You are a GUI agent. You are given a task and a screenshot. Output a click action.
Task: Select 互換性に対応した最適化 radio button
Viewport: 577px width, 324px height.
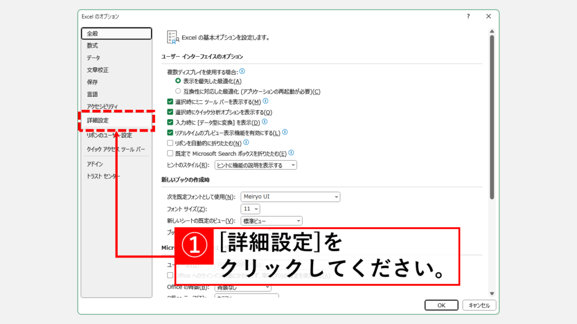[x=178, y=91]
